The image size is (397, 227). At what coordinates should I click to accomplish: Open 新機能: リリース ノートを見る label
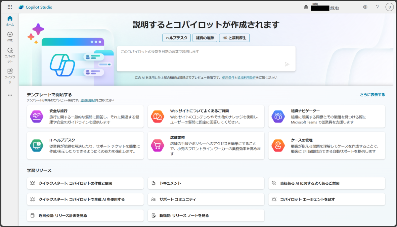coord(184,215)
